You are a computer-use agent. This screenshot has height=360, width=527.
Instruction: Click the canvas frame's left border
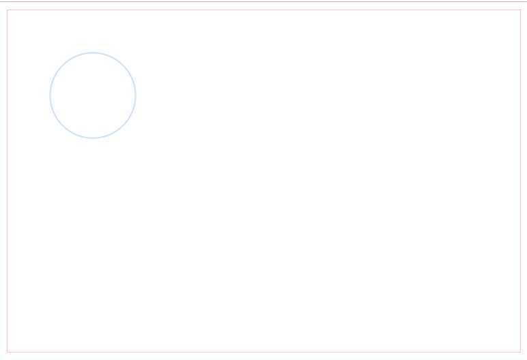(7, 181)
